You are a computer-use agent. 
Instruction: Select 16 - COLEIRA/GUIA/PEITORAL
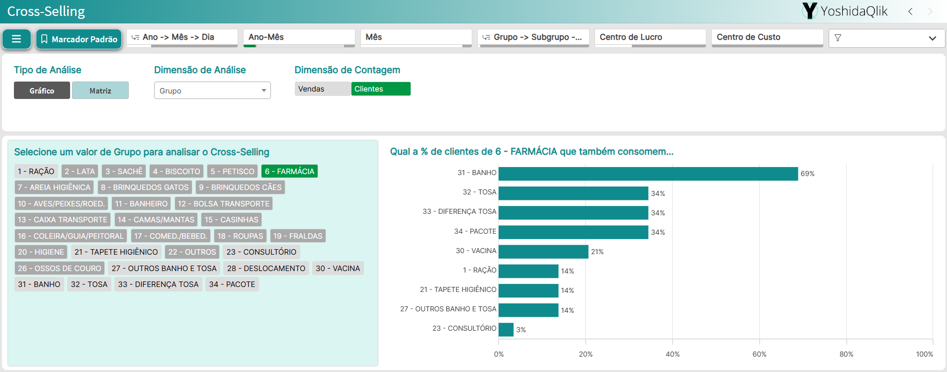point(71,236)
